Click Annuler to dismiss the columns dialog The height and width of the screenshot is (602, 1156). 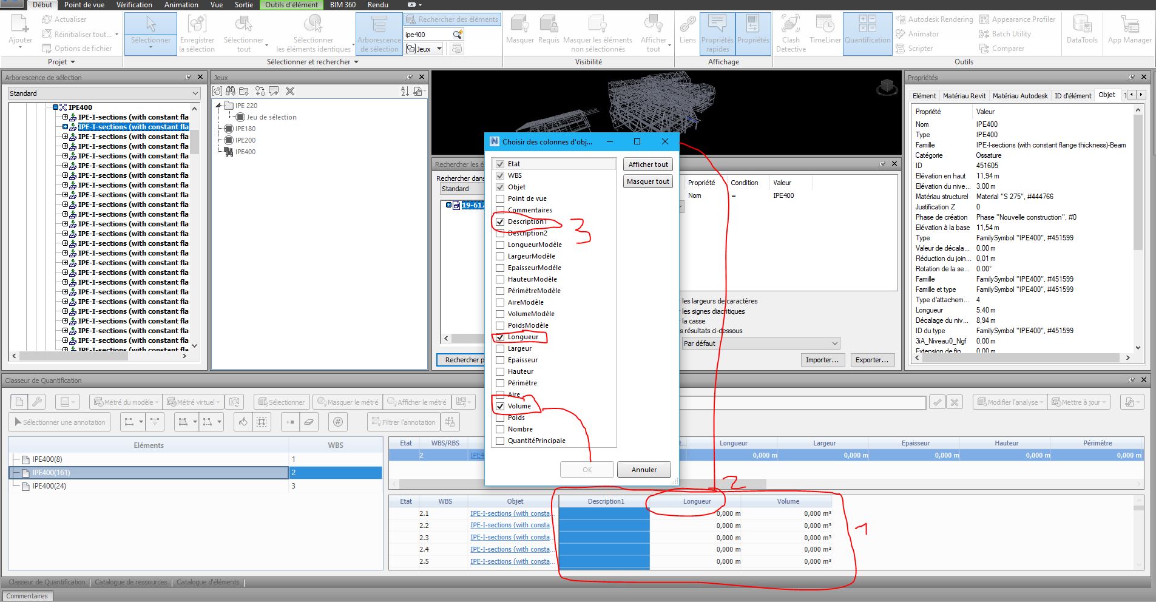click(644, 469)
